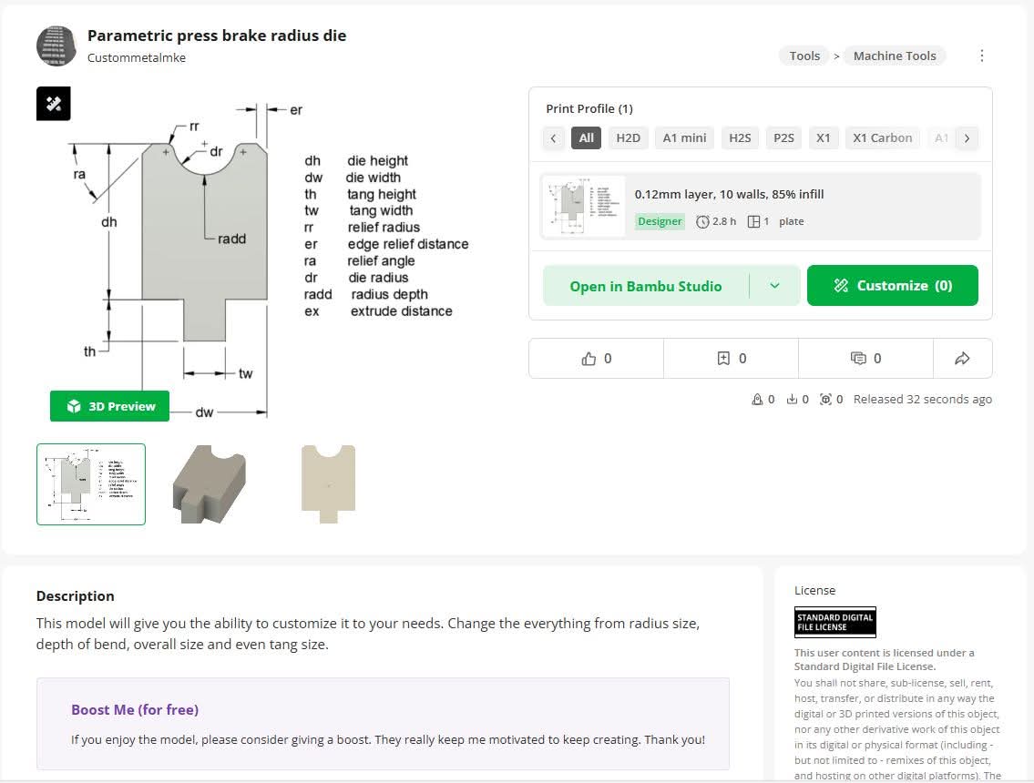1034x783 pixels.
Task: Open the Custommetalmke profile avatar
Action: coord(56,46)
